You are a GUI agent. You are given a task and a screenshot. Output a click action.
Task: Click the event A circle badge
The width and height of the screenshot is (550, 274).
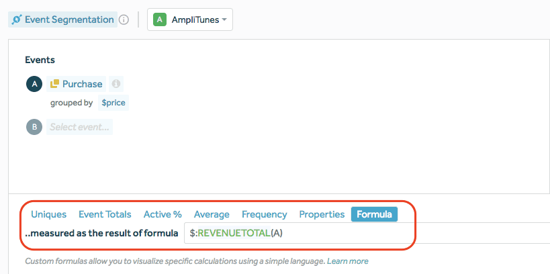tap(34, 84)
